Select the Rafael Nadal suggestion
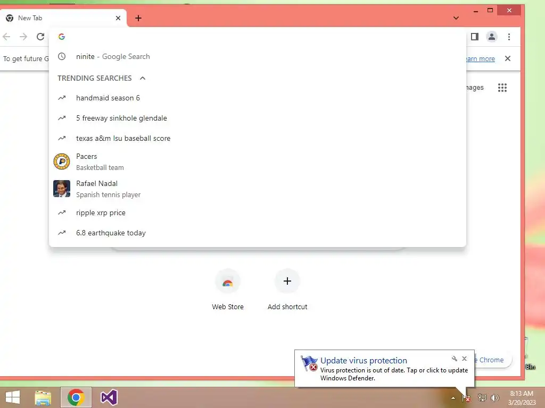This screenshot has height=408, width=545. point(257,189)
